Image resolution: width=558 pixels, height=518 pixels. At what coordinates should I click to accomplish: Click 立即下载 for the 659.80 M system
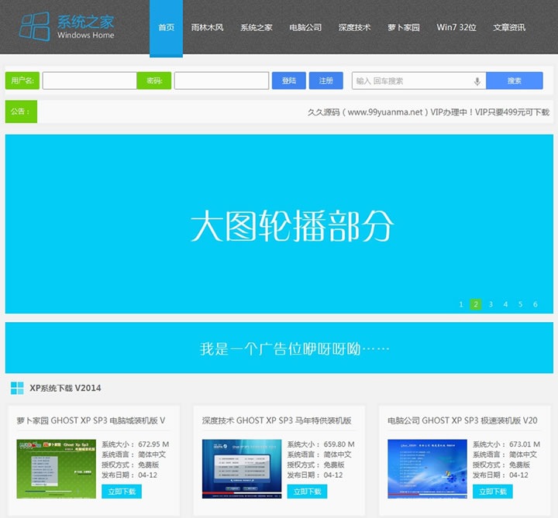click(307, 492)
